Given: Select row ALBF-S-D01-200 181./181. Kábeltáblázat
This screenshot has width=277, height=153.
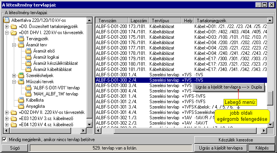Looking at the screenshot, I should (x=181, y=69).
